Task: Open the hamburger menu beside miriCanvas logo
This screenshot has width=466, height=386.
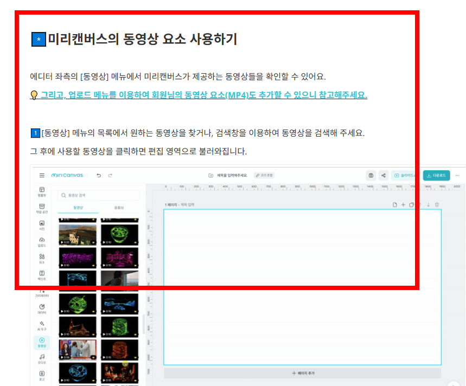Action: 42,175
